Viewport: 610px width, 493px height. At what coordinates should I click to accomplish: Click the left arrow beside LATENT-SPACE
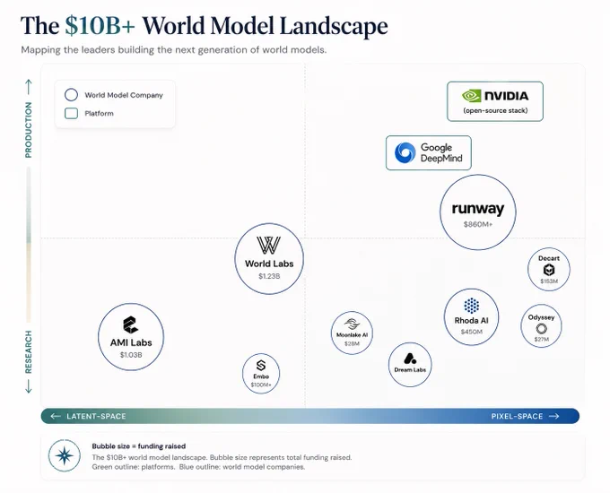[x=56, y=417]
